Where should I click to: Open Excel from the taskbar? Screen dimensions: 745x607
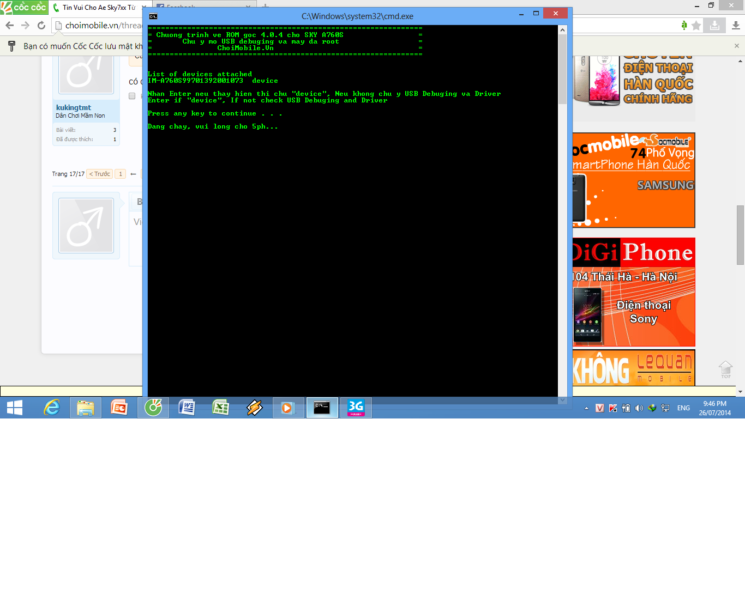pos(220,408)
